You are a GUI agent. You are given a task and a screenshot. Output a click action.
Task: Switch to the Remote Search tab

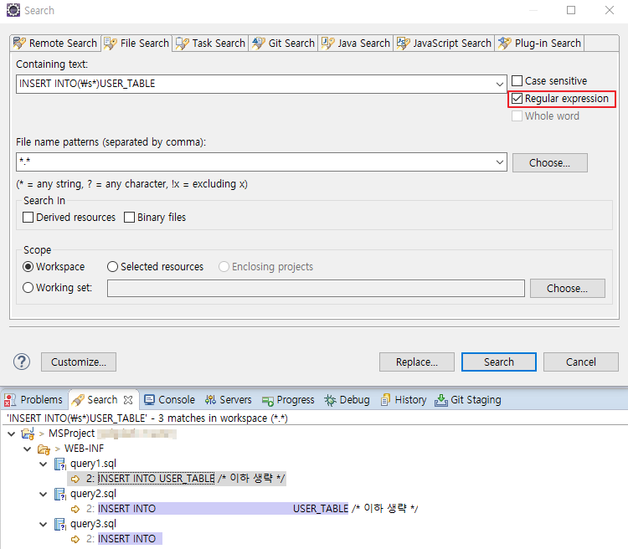tap(55, 43)
